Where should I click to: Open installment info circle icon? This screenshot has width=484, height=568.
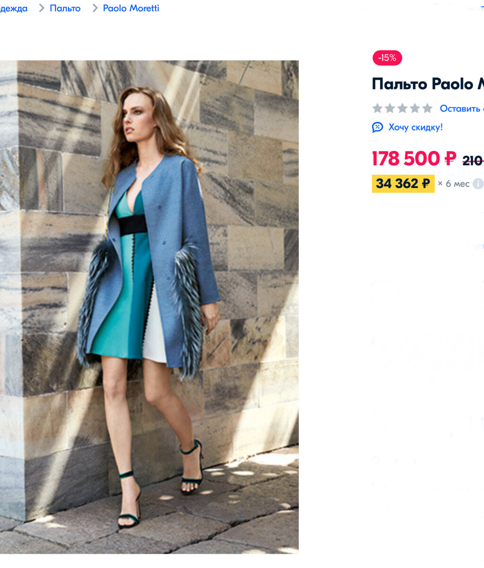(x=478, y=184)
